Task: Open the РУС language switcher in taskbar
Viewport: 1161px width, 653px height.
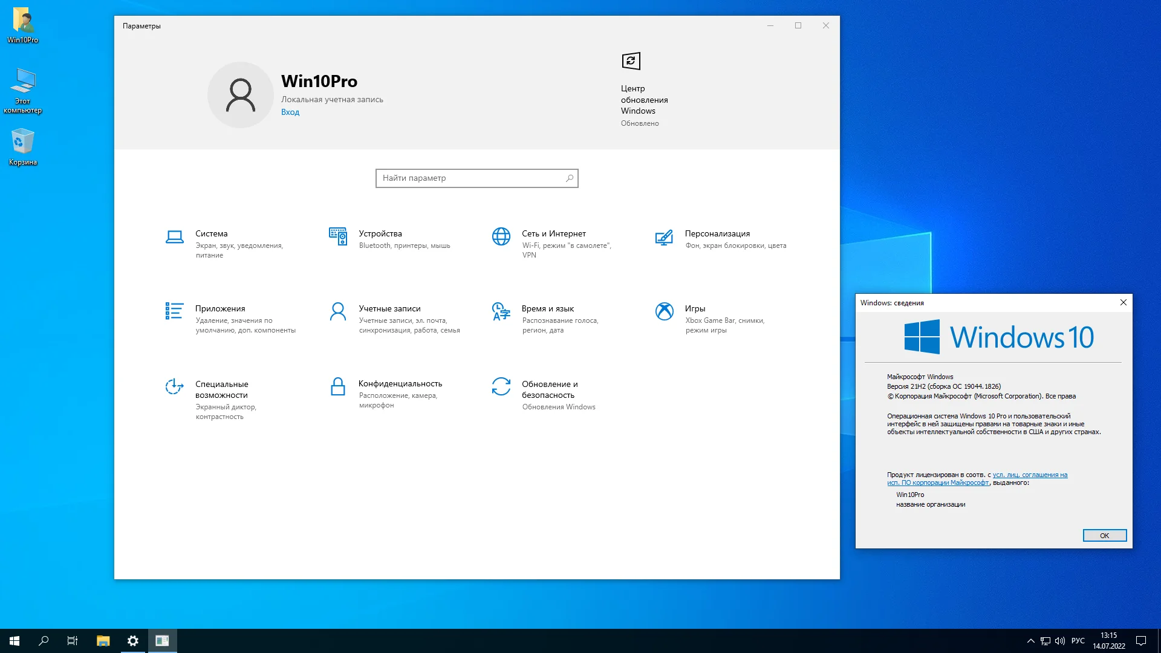Action: (x=1078, y=641)
